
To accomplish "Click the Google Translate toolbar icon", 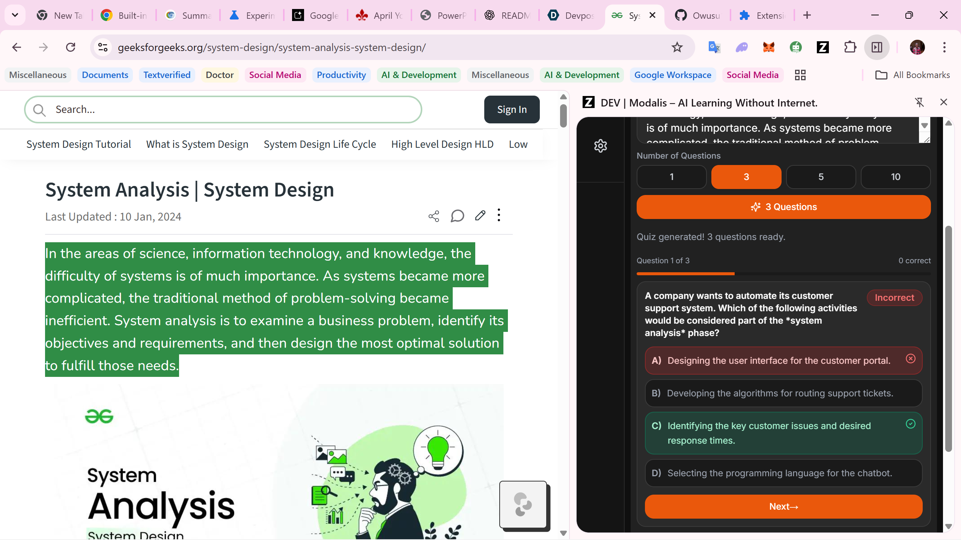I will pyautogui.click(x=714, y=47).
